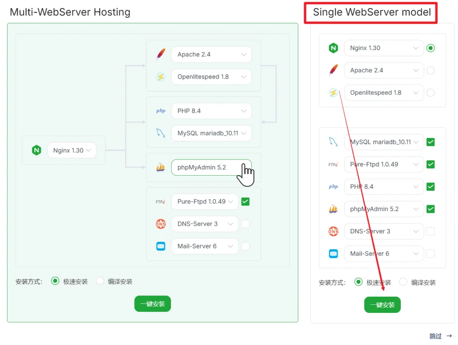The height and width of the screenshot is (345, 458).
Task: Open Openlitespeed 1.8 dropdown in Single WebServer model
Action: [x=384, y=93]
